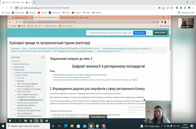Expand the Учасники tree node

(x=16, y=78)
